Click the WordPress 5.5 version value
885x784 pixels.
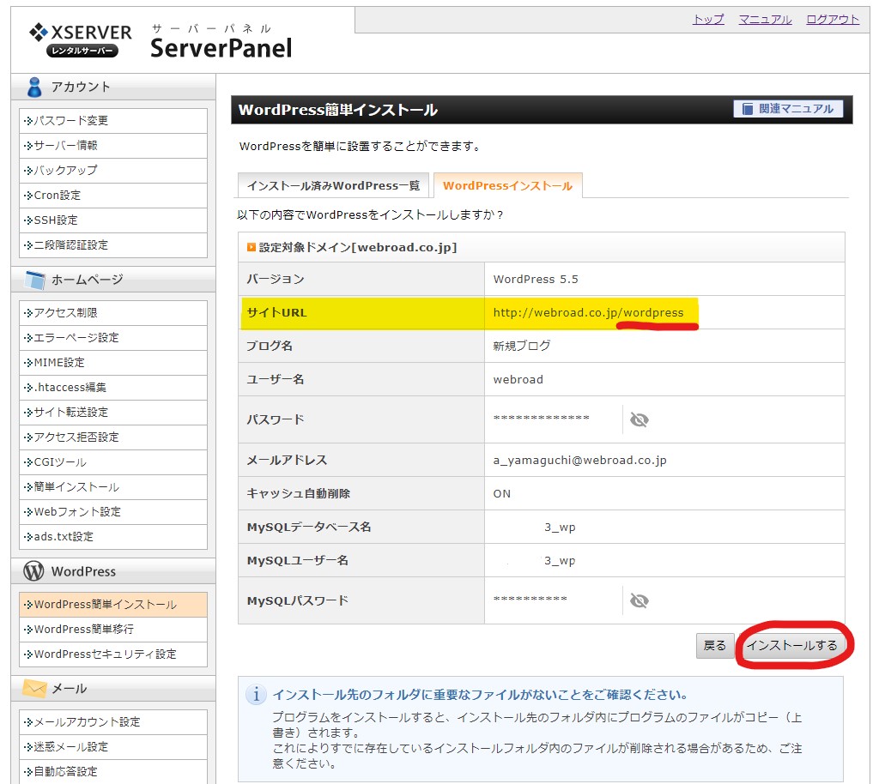click(x=536, y=279)
